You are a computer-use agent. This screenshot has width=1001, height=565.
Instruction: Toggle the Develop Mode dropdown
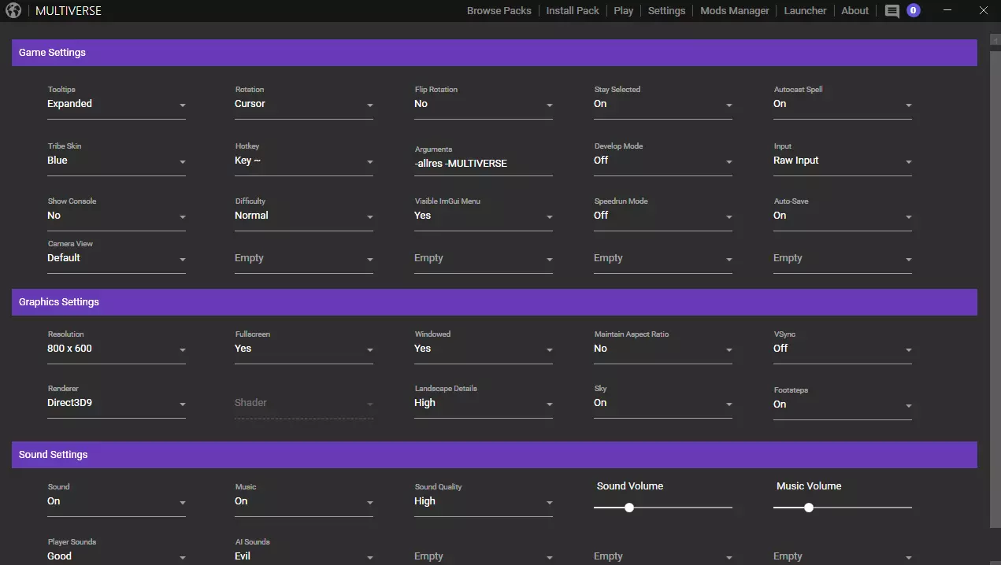click(x=663, y=161)
